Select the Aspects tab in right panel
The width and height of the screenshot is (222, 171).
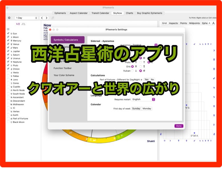point(173,23)
